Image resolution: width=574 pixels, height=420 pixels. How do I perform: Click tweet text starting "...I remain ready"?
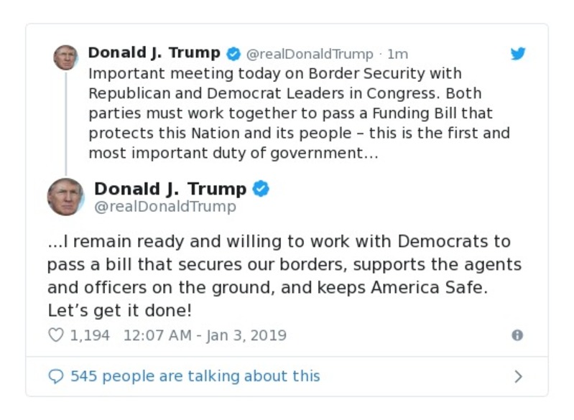click(284, 276)
